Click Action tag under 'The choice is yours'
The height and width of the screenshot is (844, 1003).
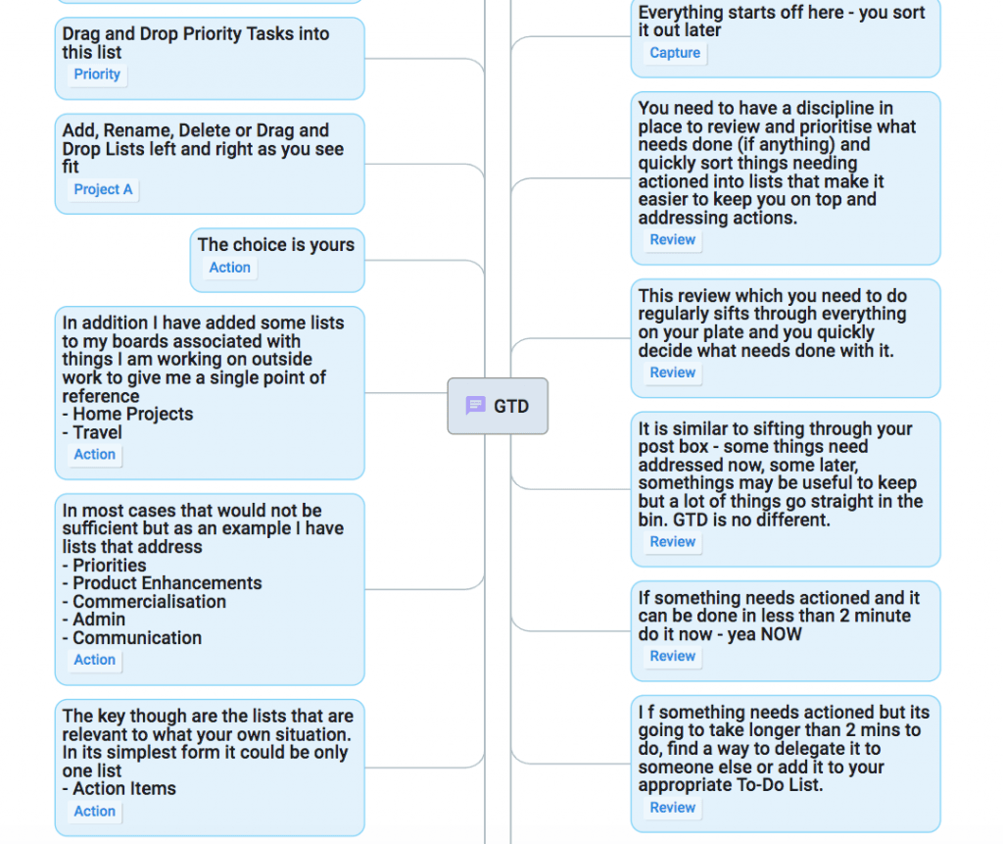(x=229, y=268)
